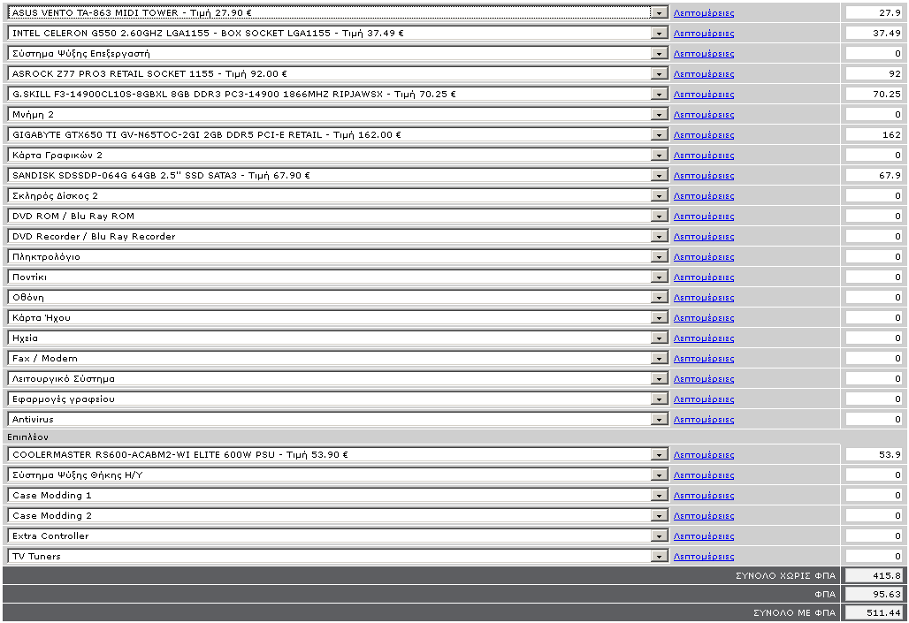
Task: Click the ΣΥΝΟΛΟ ΧΩΡΙΣ ΦΠΑ label
Action: pyautogui.click(x=785, y=575)
